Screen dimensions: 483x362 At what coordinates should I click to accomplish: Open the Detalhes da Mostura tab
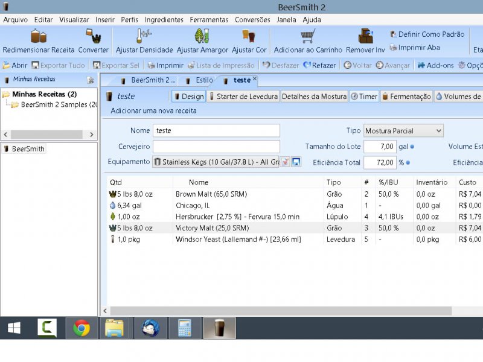314,97
